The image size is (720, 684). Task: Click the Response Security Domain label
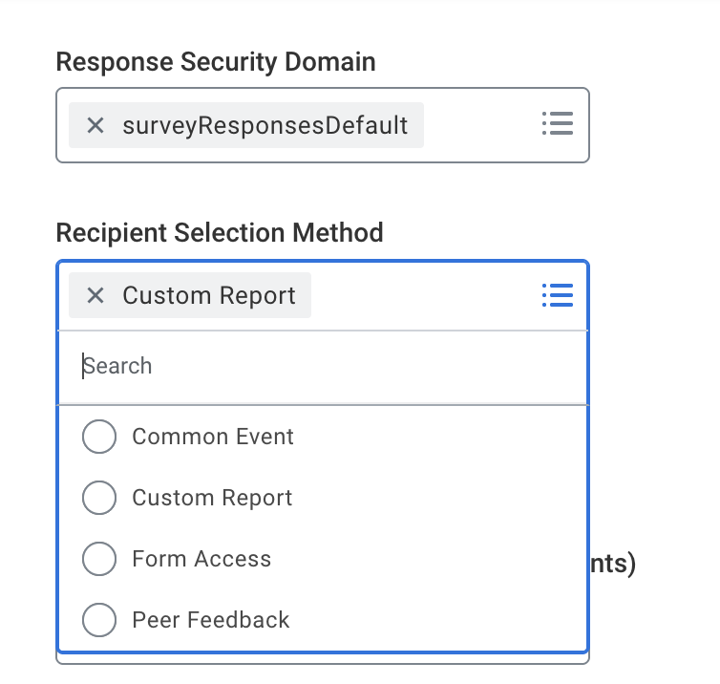tap(216, 62)
